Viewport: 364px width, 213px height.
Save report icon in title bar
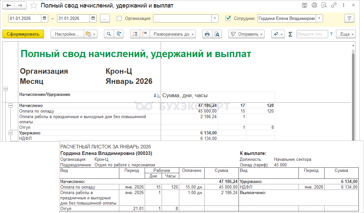[x=304, y=5]
